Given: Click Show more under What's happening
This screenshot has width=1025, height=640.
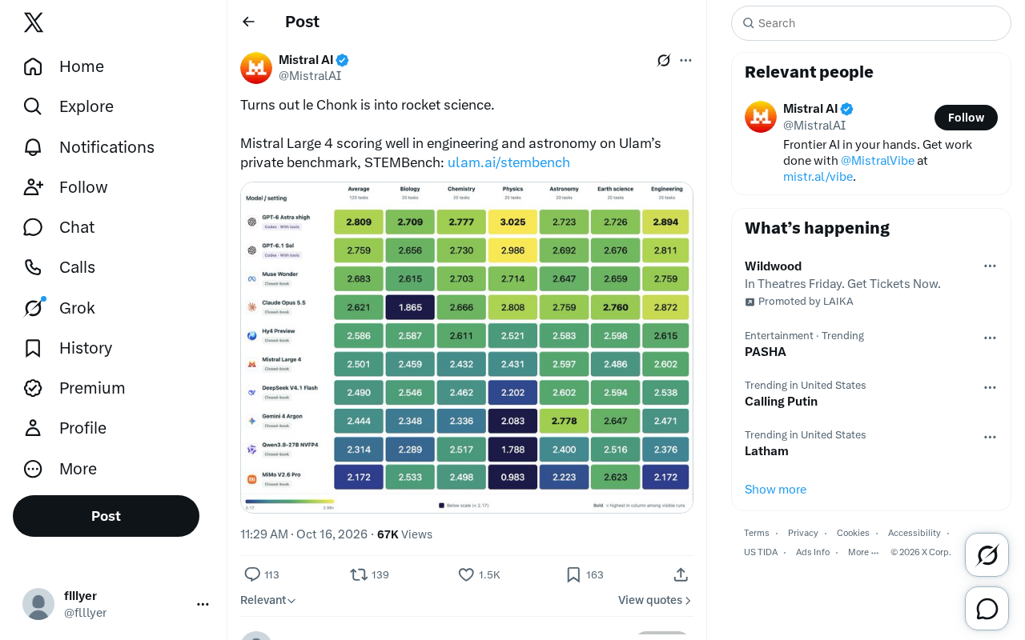Looking at the screenshot, I should pyautogui.click(x=775, y=490).
